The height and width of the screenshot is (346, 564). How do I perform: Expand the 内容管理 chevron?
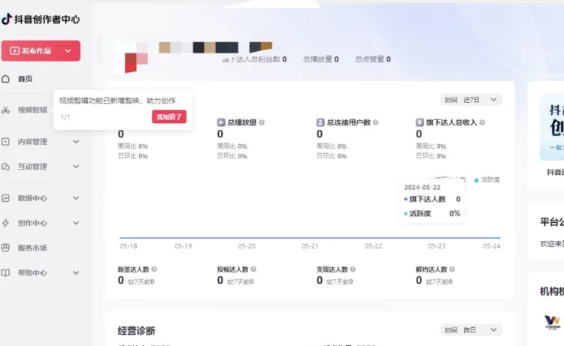(76, 141)
